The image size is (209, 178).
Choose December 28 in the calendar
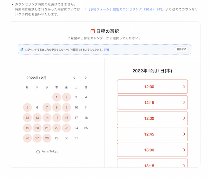(x=47, y=138)
